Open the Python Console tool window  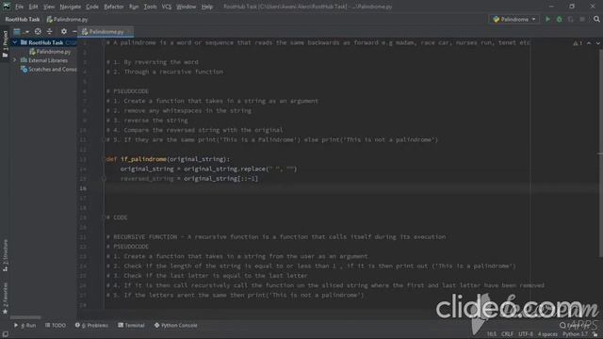point(176,325)
